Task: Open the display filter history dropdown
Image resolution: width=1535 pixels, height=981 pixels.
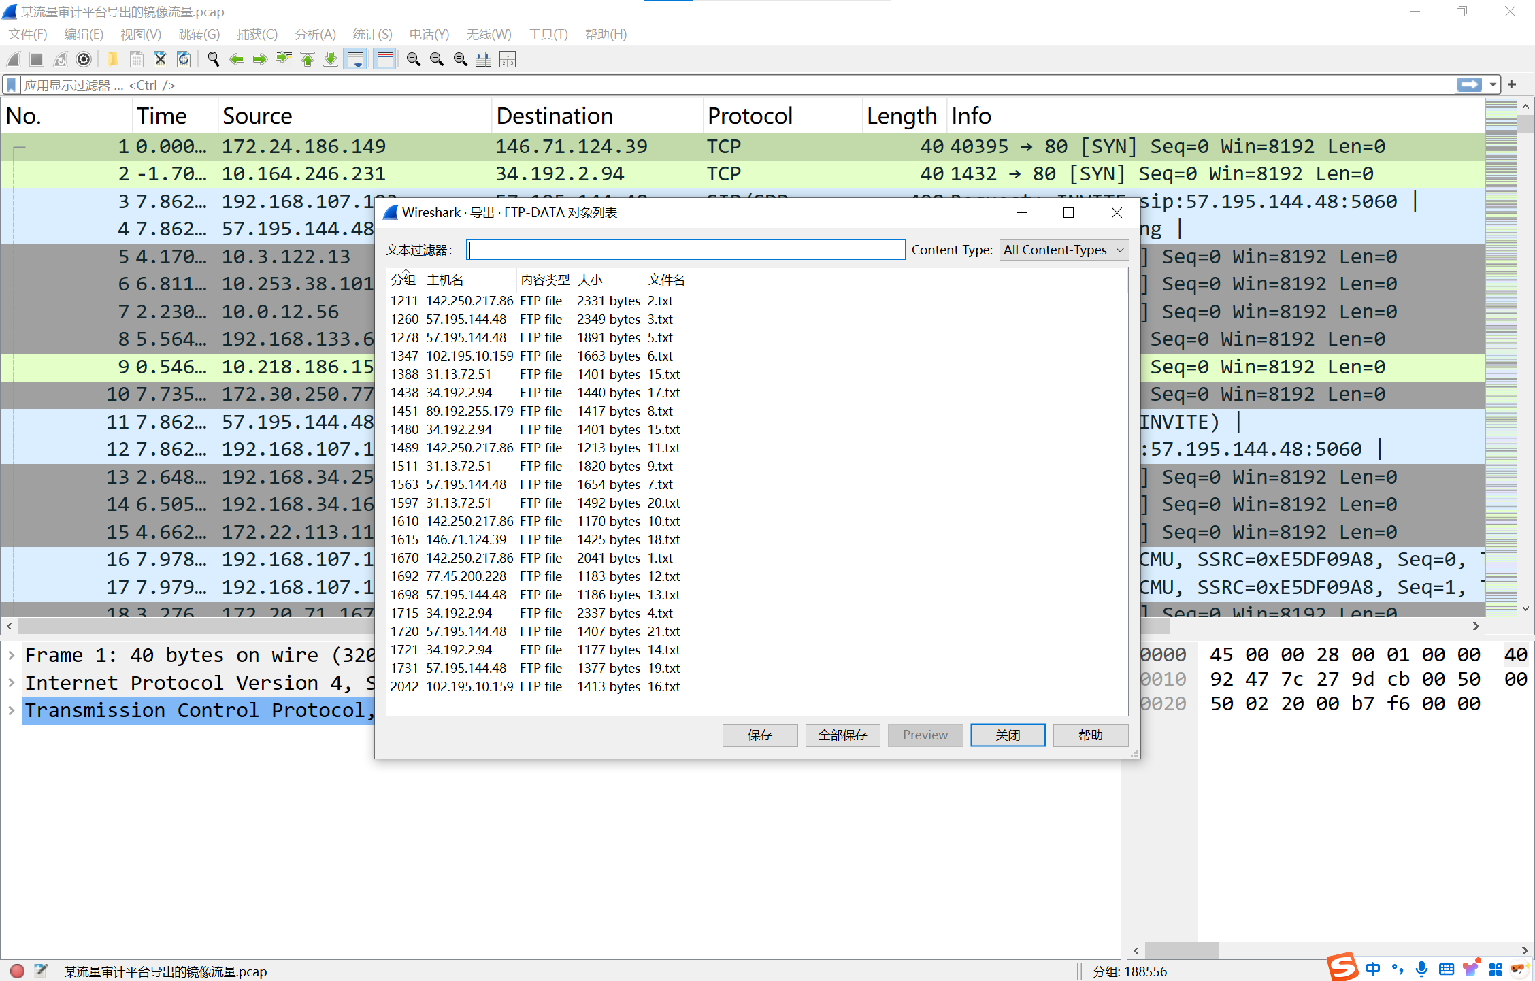Action: tap(1493, 85)
